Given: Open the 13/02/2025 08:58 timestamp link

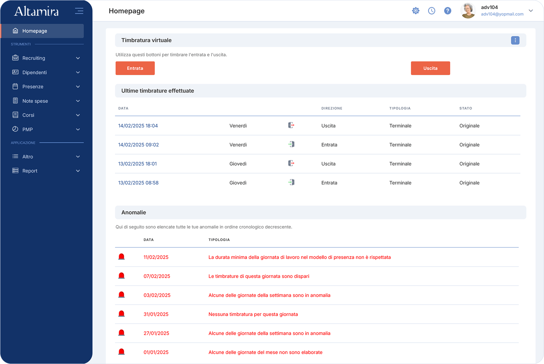Looking at the screenshot, I should point(138,183).
